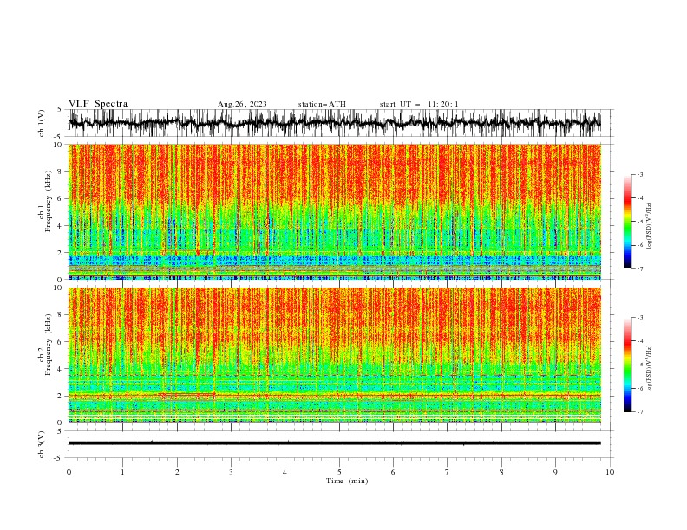687x530 pixels.
Task: Click the time axis tick label '10'
Action: click(610, 472)
